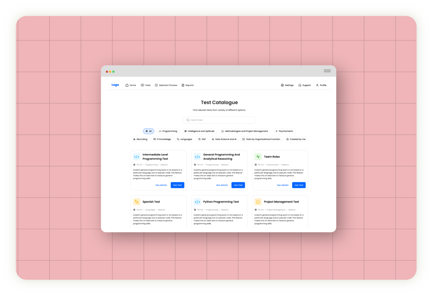Click the Profile user icon
The width and height of the screenshot is (433, 296).
(317, 85)
